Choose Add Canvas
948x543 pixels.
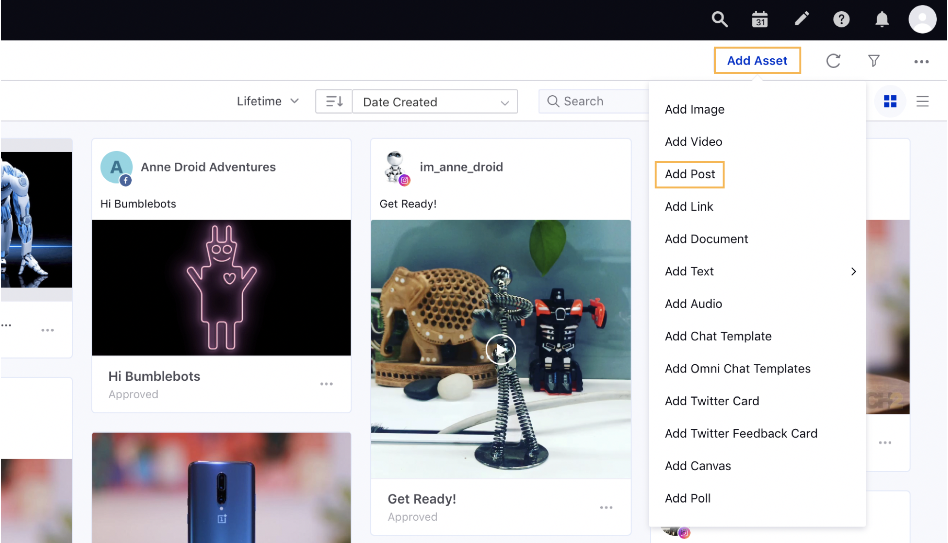757,466
